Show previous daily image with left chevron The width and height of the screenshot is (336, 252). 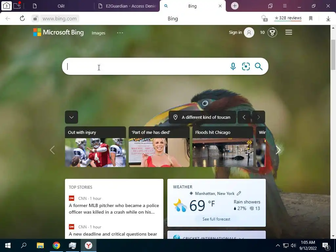244,117
